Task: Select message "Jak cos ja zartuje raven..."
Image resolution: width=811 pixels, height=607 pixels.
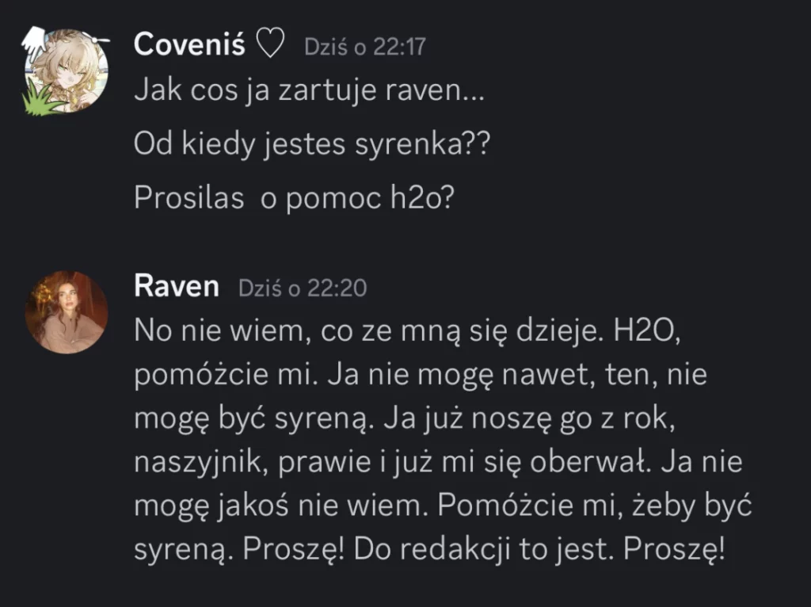Action: (310, 90)
